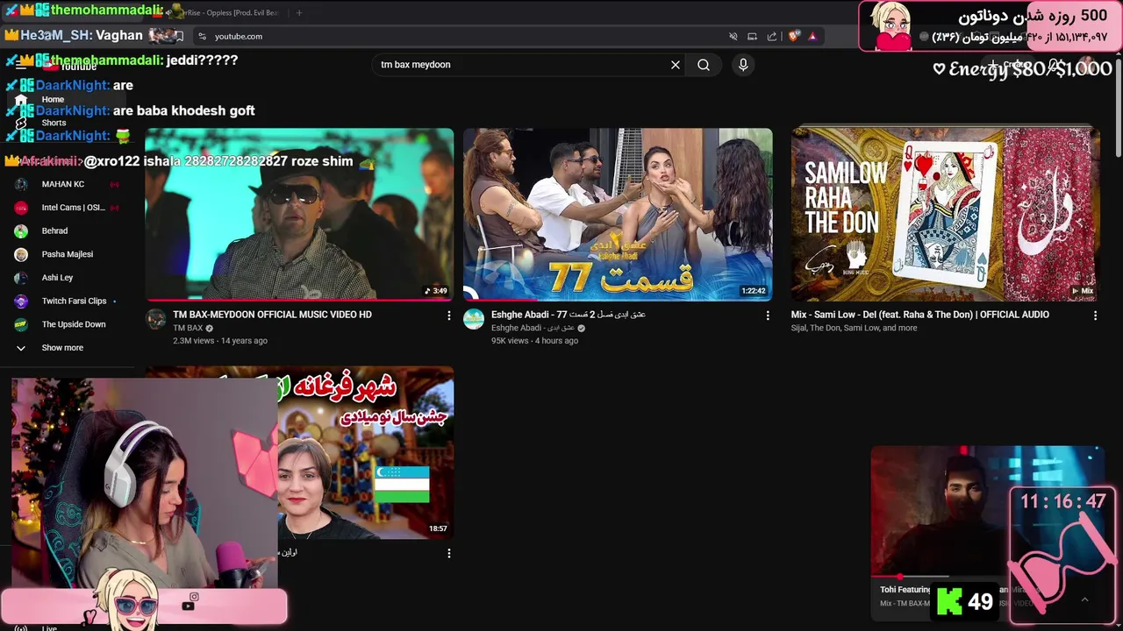Open MAHAN KC subscription channel
1123x631 pixels.
(63, 184)
